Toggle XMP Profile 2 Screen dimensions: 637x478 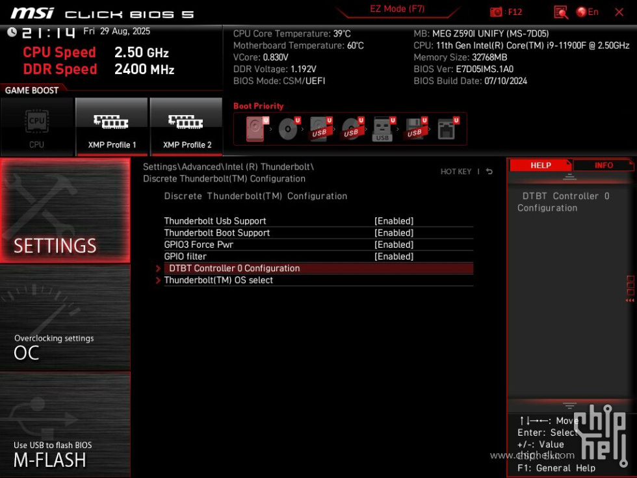187,127
